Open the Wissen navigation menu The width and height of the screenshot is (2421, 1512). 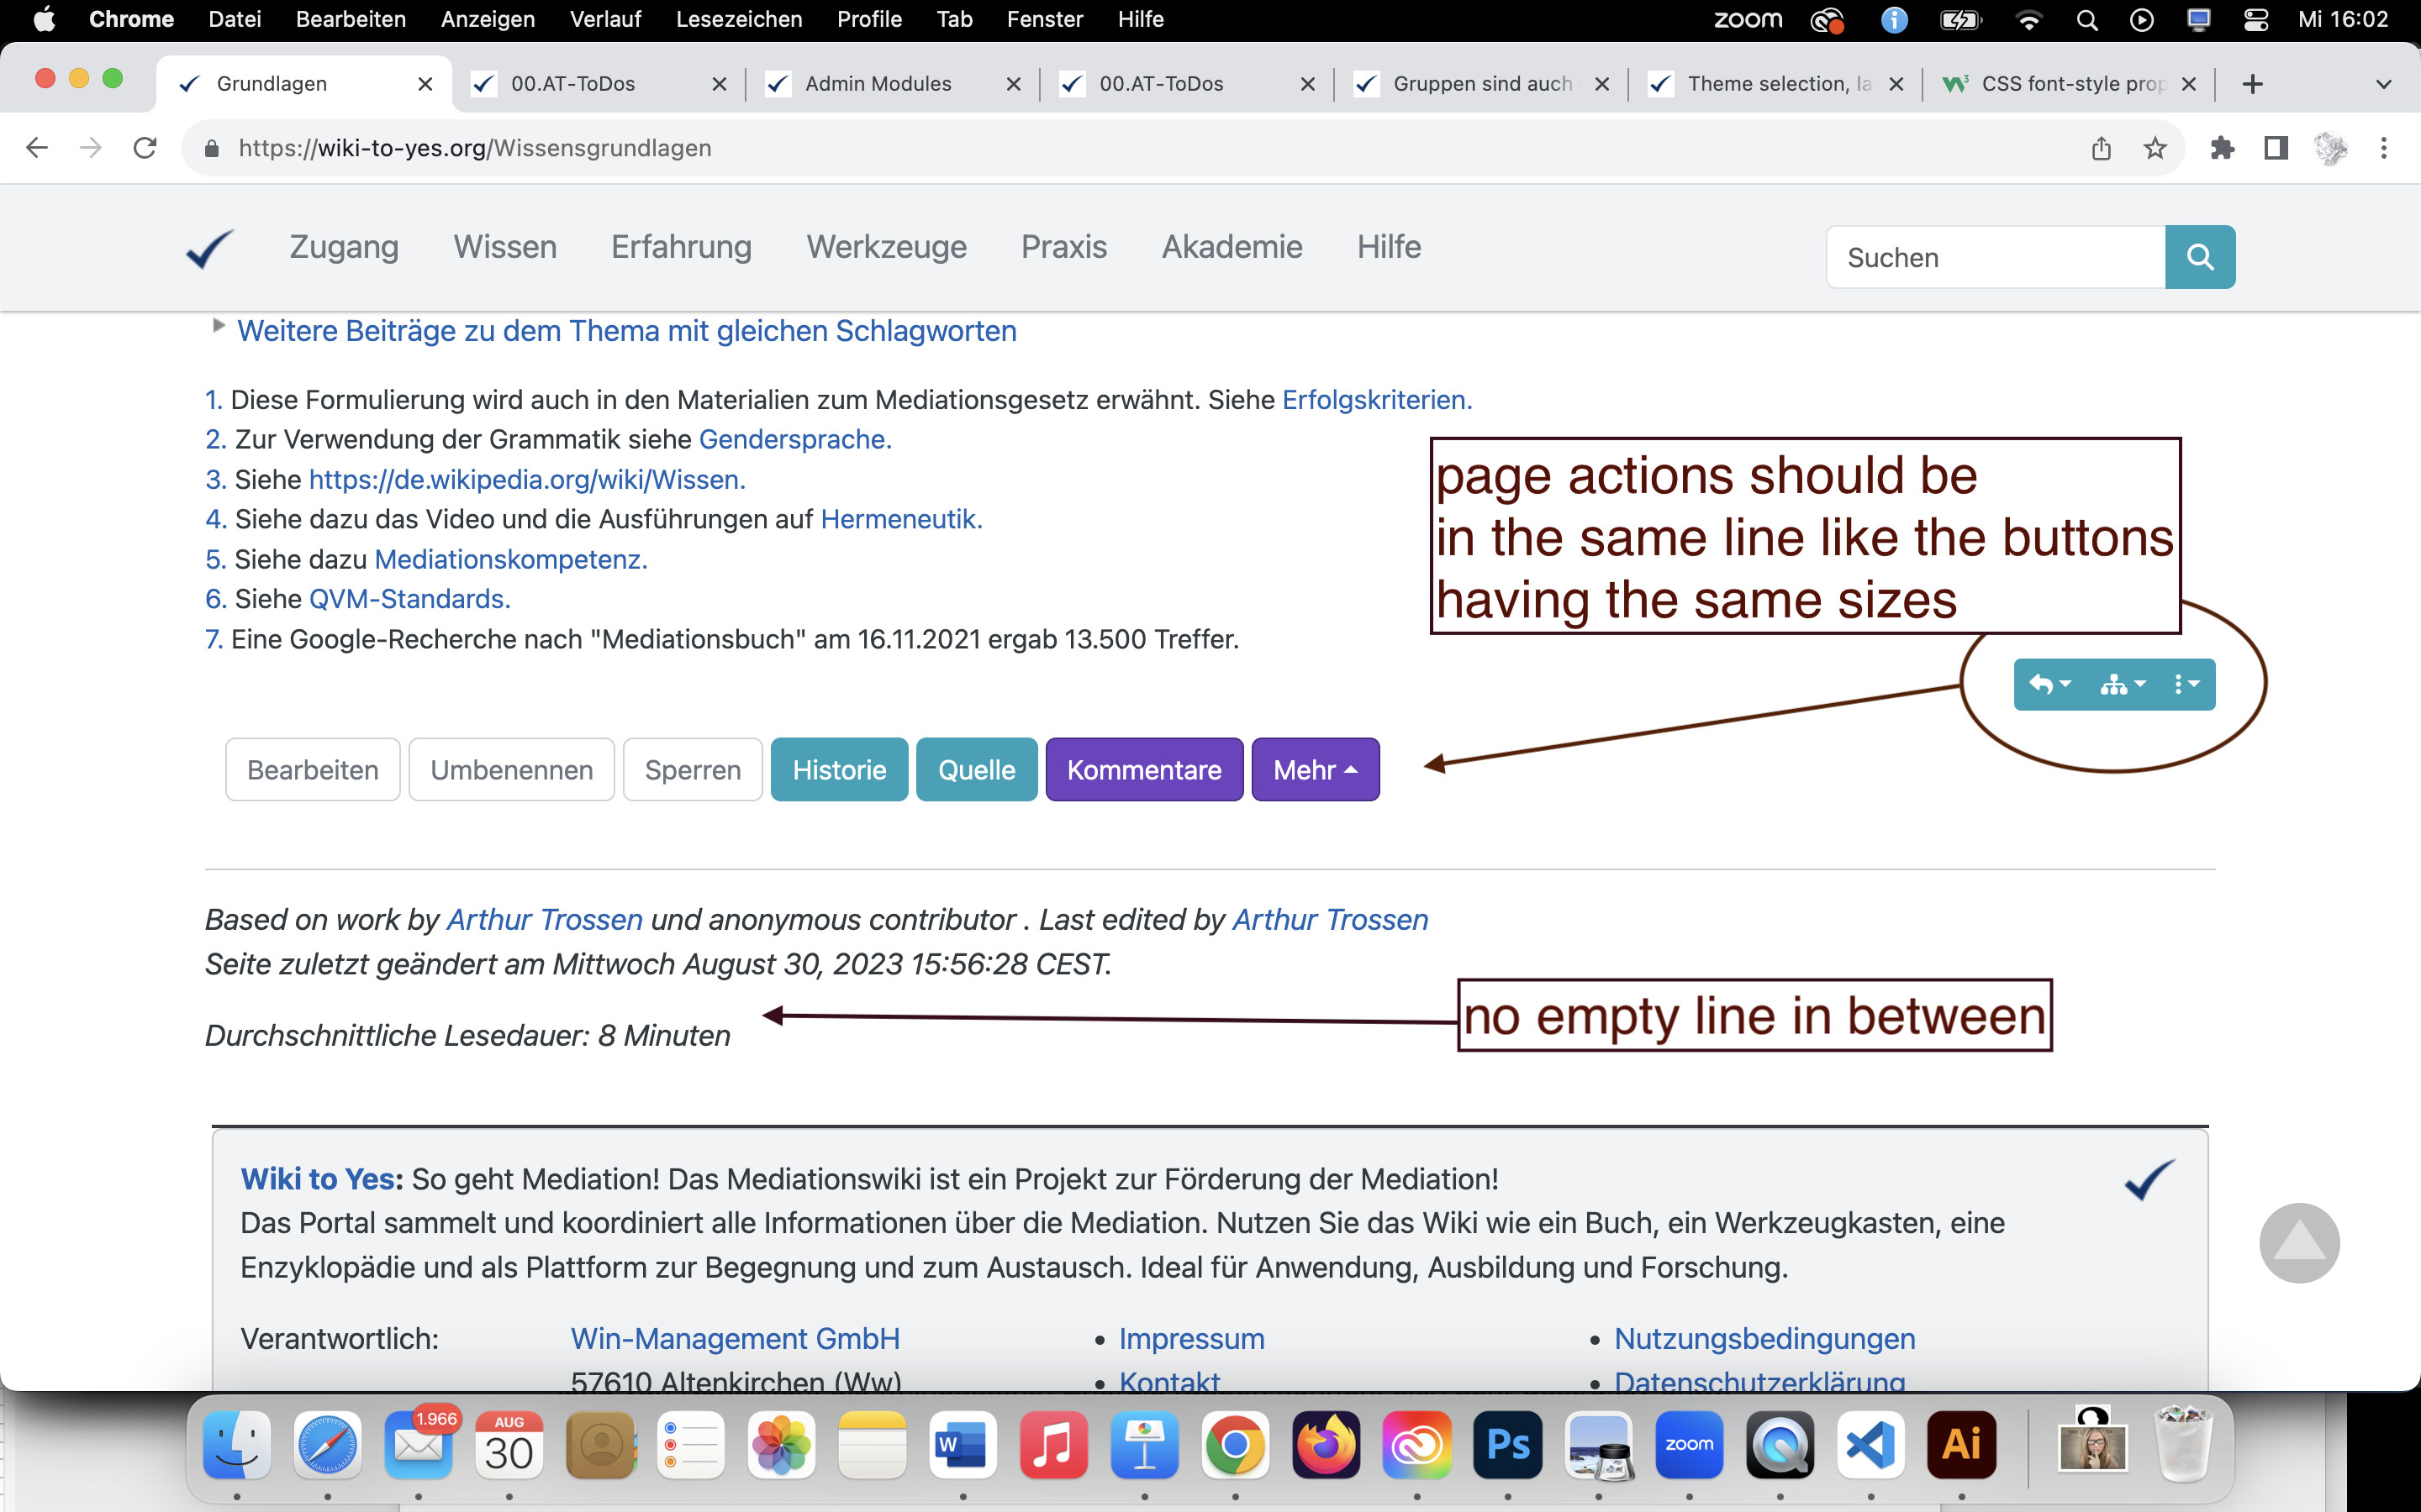(504, 247)
